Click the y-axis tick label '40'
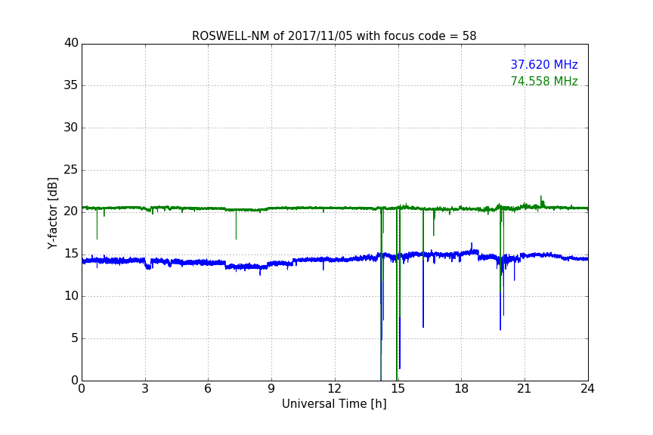 click(71, 43)
